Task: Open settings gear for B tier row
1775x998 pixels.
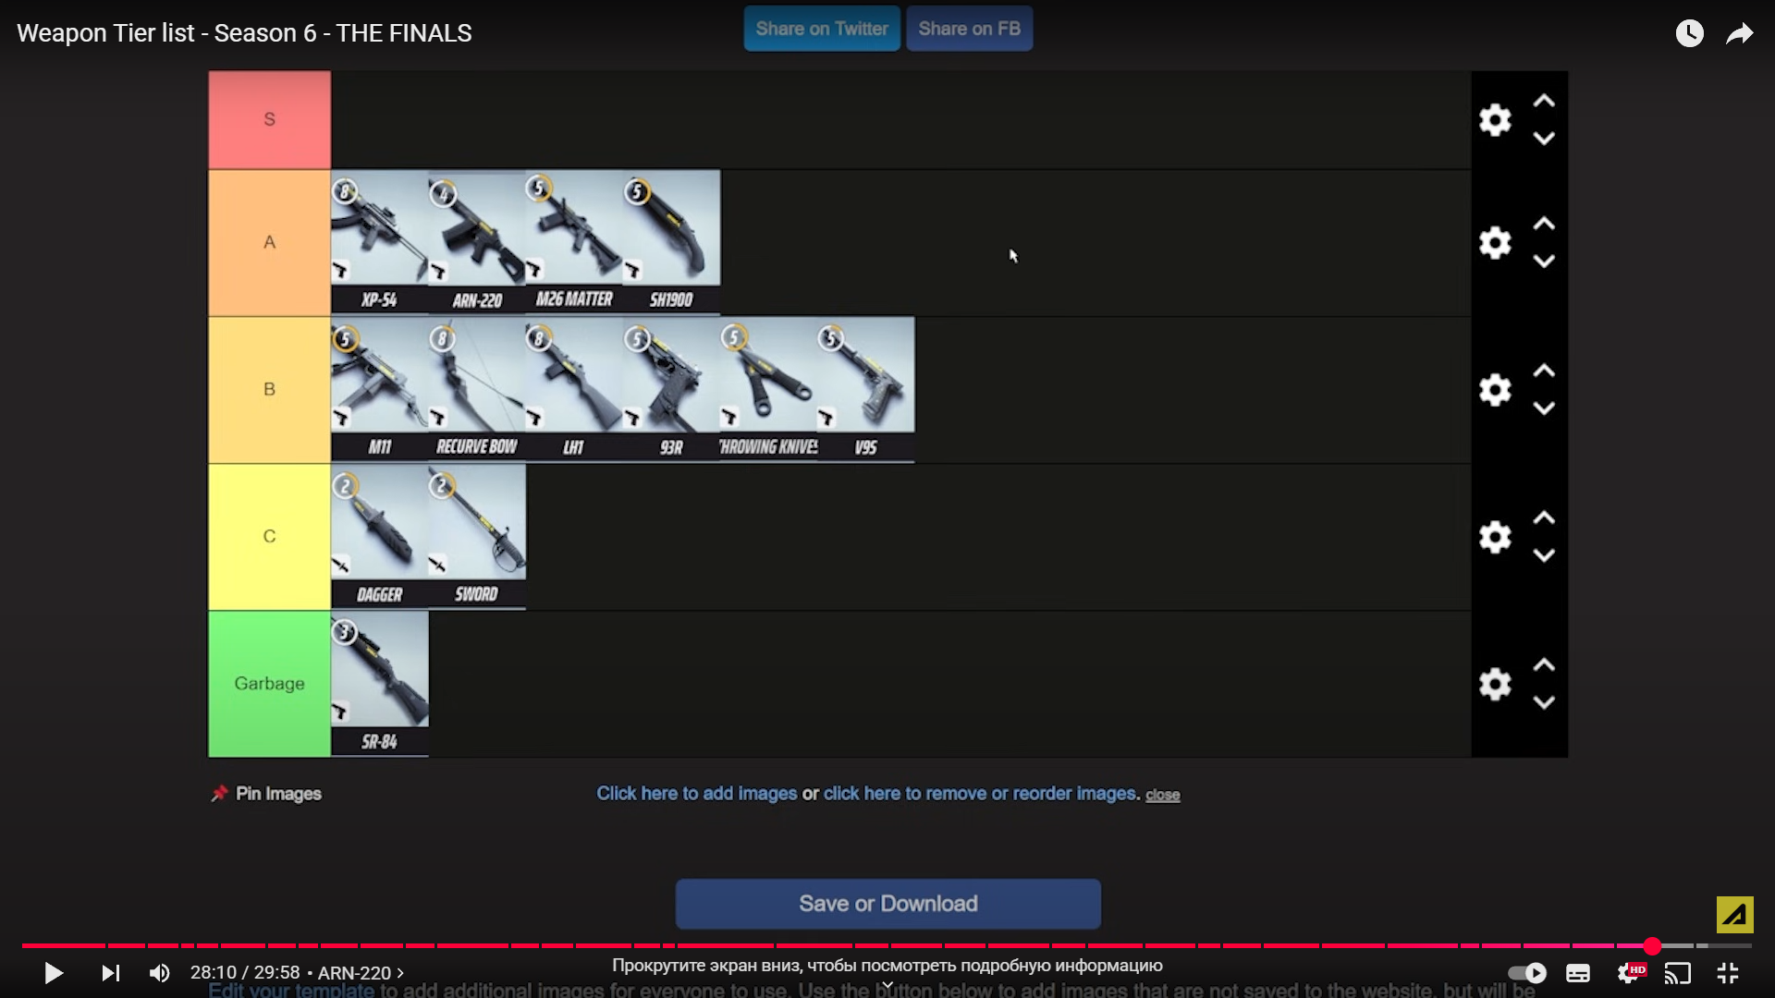Action: (1495, 390)
